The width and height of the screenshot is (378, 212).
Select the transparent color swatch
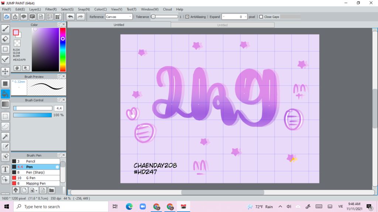(17, 43)
